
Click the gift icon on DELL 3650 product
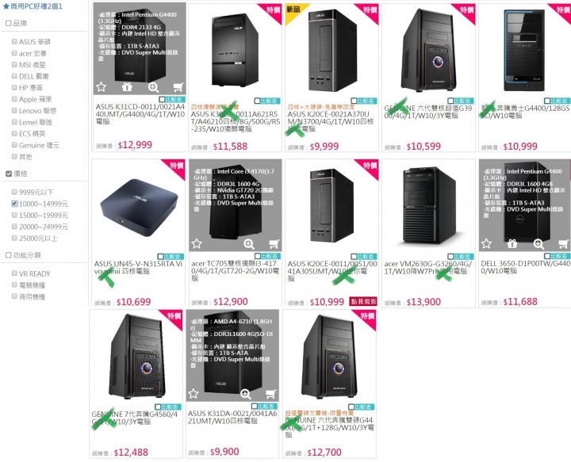(512, 243)
